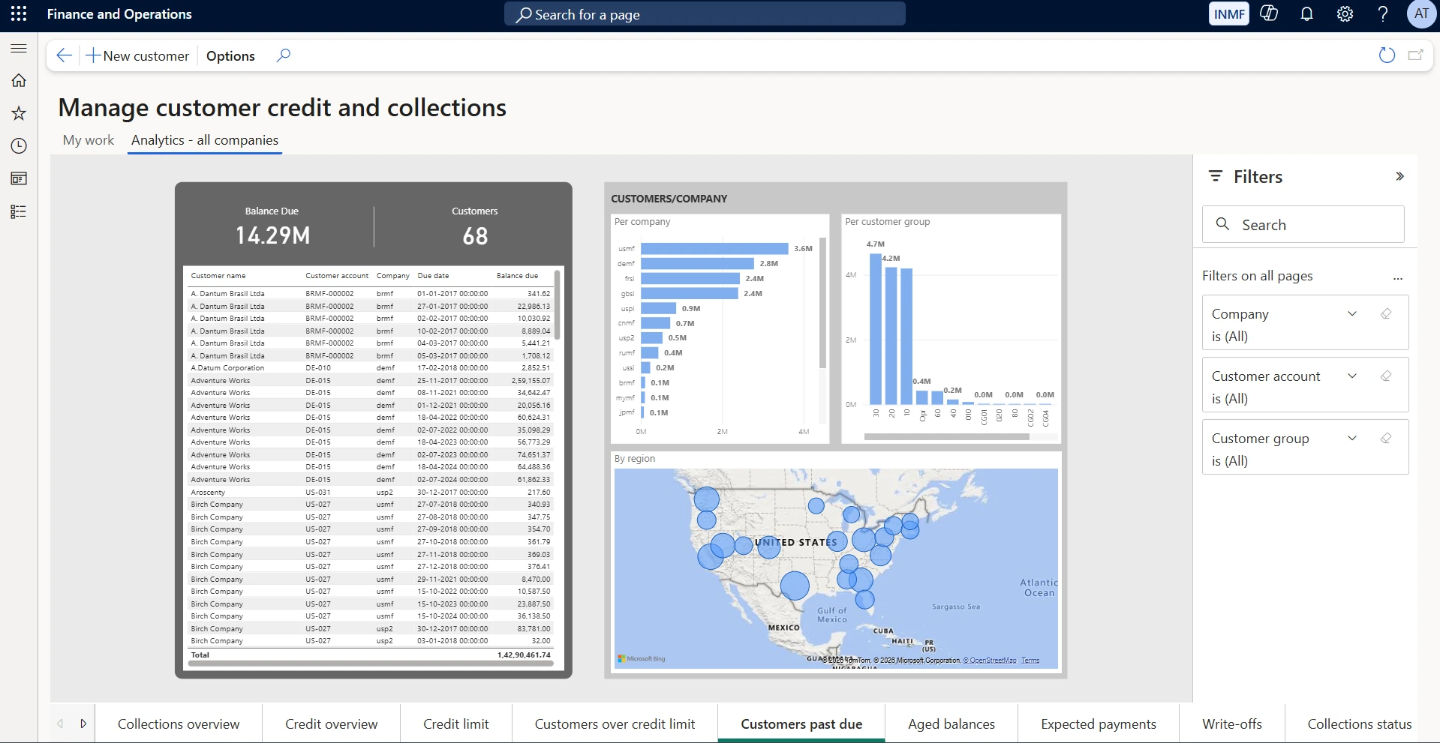Viewport: 1440px width, 743px height.
Task: Select the A.Datum Corporation row
Action: [371, 368]
